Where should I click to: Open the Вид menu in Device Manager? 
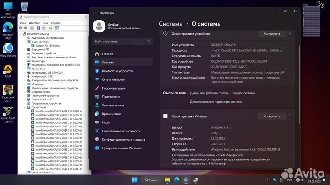[x=44, y=23]
